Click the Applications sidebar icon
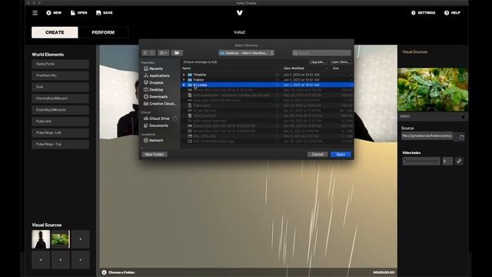 coord(146,75)
